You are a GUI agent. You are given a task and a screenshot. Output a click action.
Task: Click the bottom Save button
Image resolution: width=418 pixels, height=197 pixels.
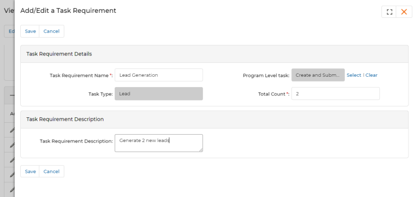[30, 171]
